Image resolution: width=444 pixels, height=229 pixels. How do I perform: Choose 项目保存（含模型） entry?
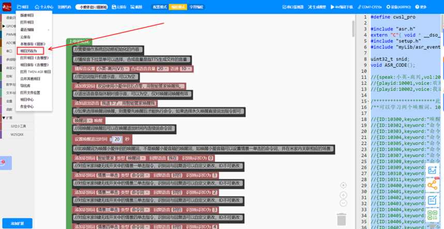[34, 65]
